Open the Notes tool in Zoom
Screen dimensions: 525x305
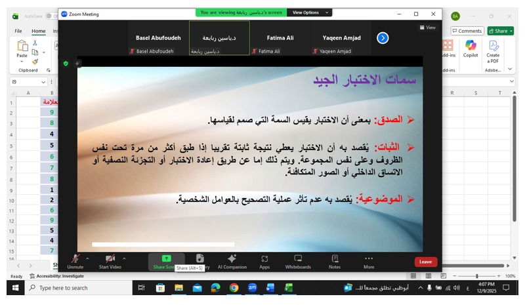[x=335, y=260]
